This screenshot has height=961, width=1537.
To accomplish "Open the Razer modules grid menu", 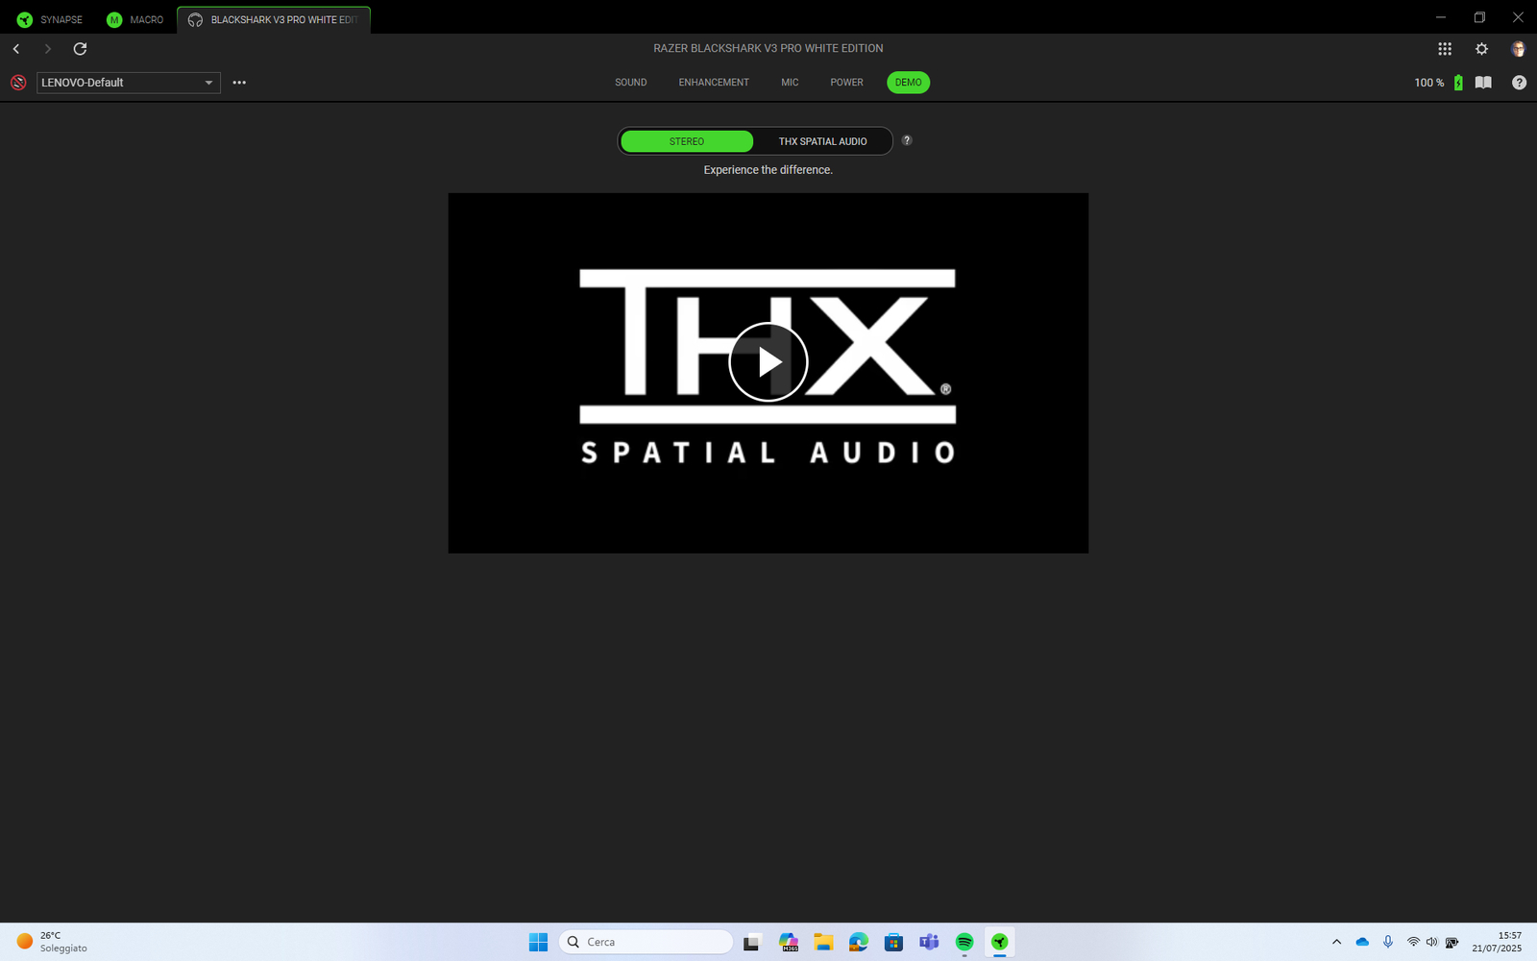I will 1445,48.
